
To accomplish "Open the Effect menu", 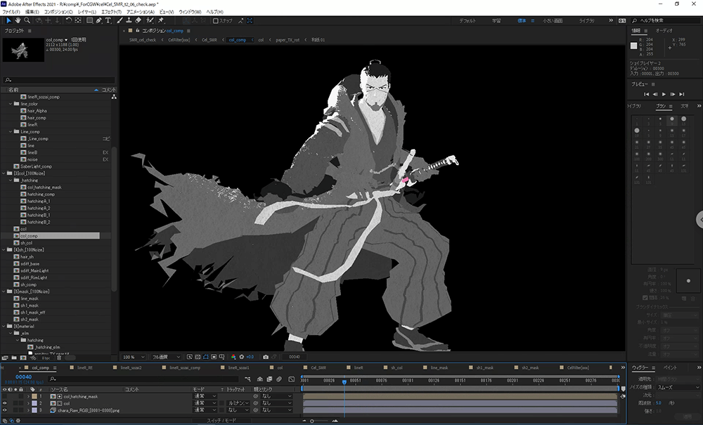I will point(111,12).
